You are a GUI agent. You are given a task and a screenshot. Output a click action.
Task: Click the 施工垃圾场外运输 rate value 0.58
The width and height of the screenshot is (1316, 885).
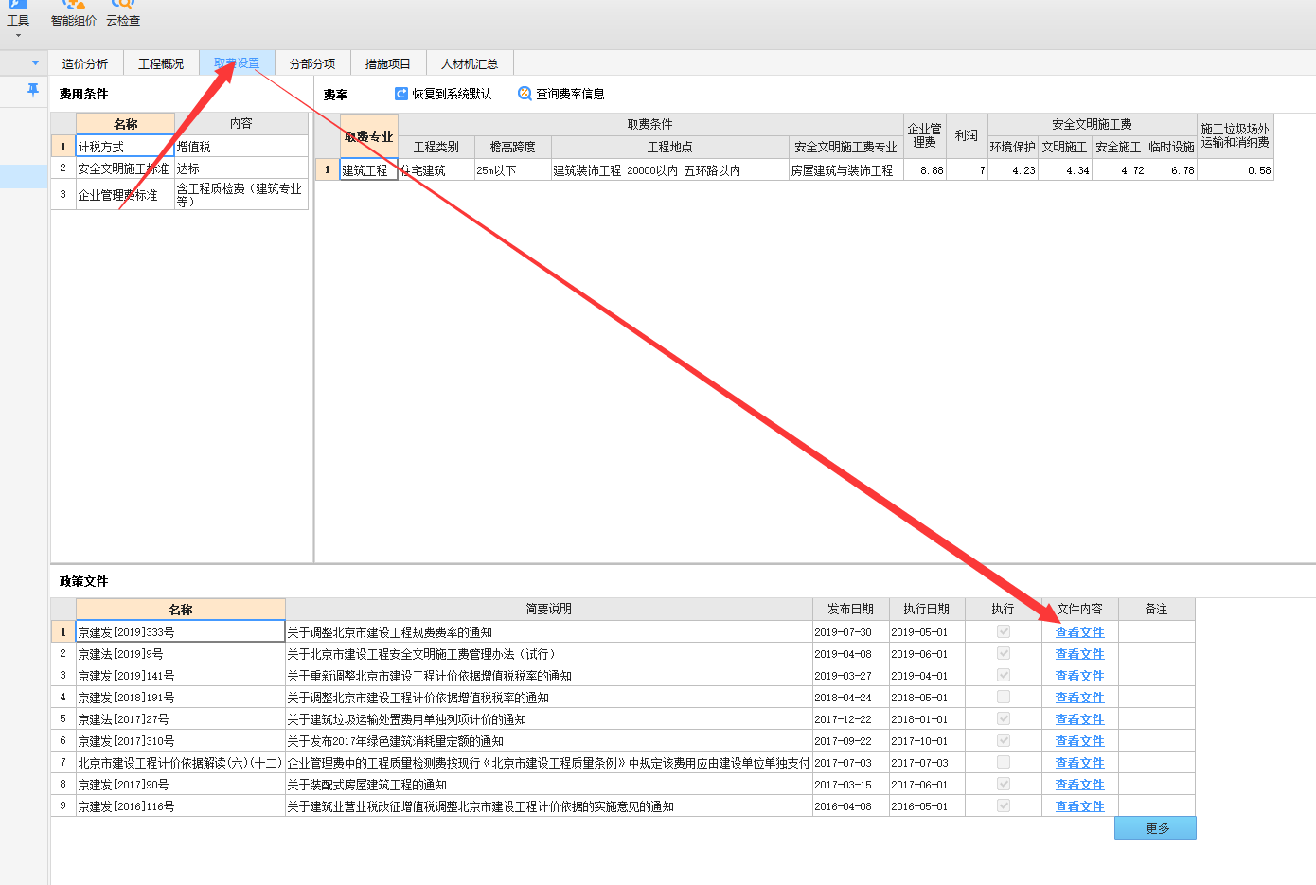click(1236, 170)
